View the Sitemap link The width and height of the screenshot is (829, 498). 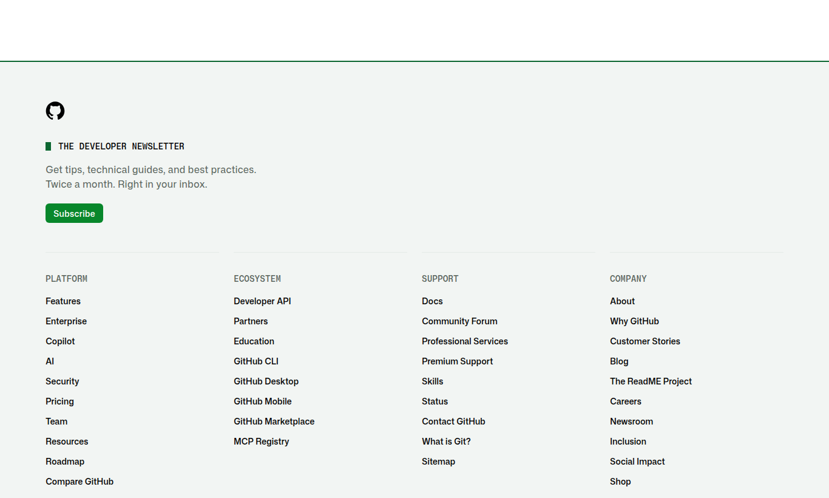click(x=438, y=462)
